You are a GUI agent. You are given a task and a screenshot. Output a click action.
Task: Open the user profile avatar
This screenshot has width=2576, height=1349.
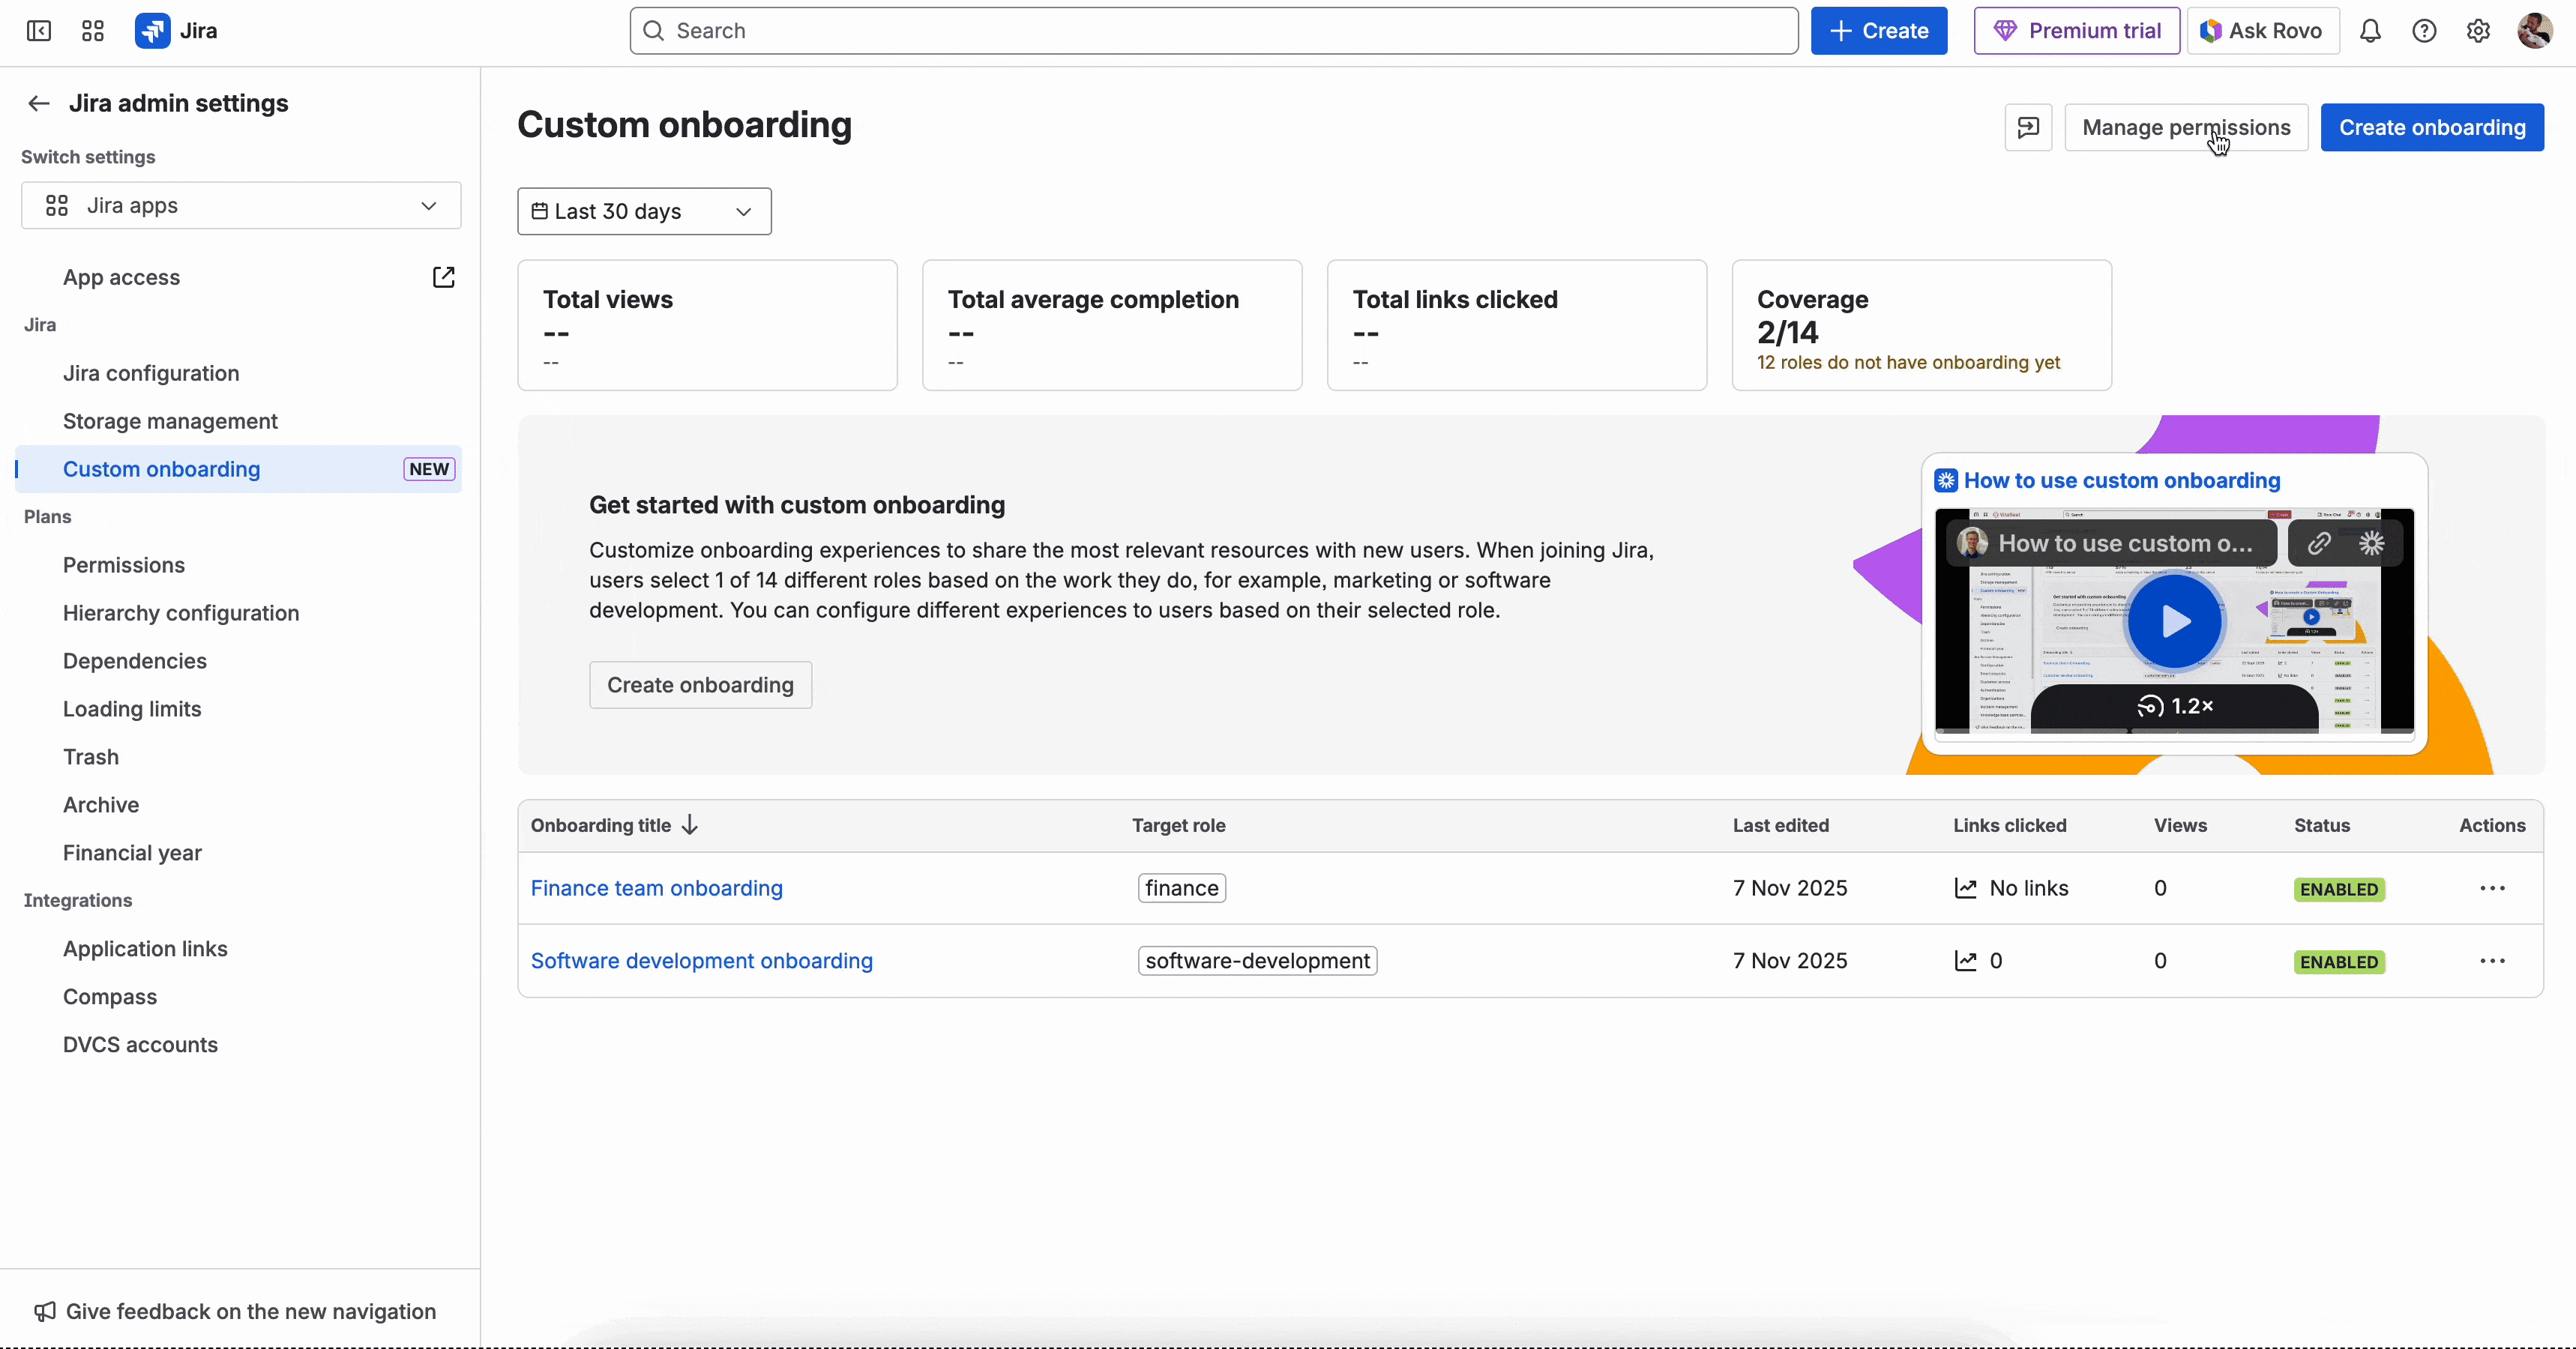click(2535, 31)
